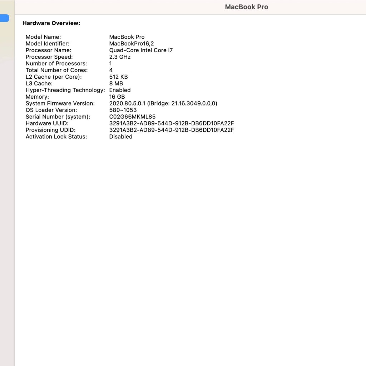The height and width of the screenshot is (366, 366).
Task: Select the 2.3 GHz value
Action: 120,57
